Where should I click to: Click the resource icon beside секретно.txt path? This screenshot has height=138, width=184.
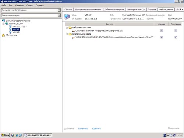click(x=73, y=31)
